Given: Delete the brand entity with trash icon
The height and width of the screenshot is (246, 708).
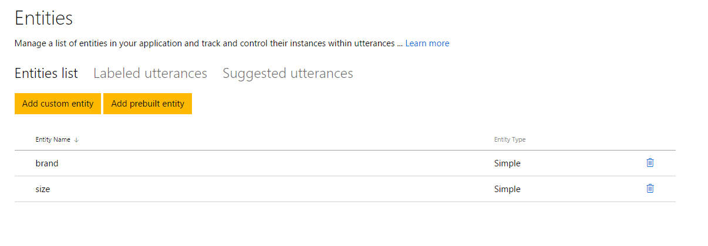Looking at the screenshot, I should point(650,163).
